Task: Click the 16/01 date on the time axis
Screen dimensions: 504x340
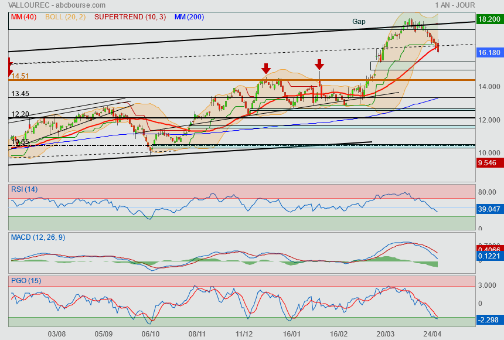Action: [291, 334]
